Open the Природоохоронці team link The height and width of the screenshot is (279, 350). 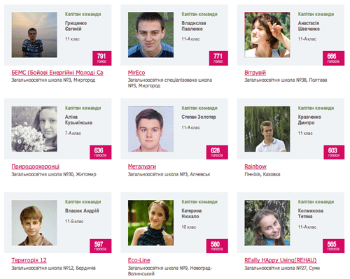coord(36,166)
